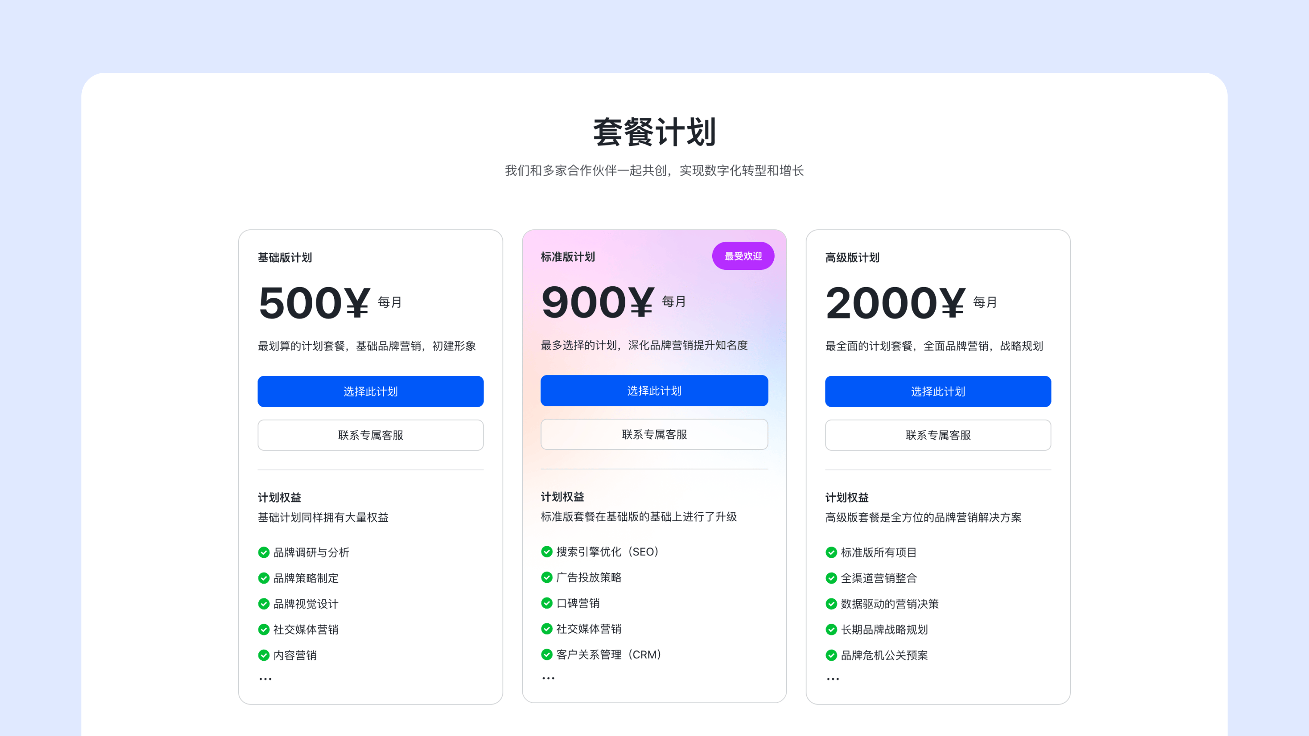Click green check icon beside 广告投放策略
The image size is (1309, 736).
coord(547,577)
